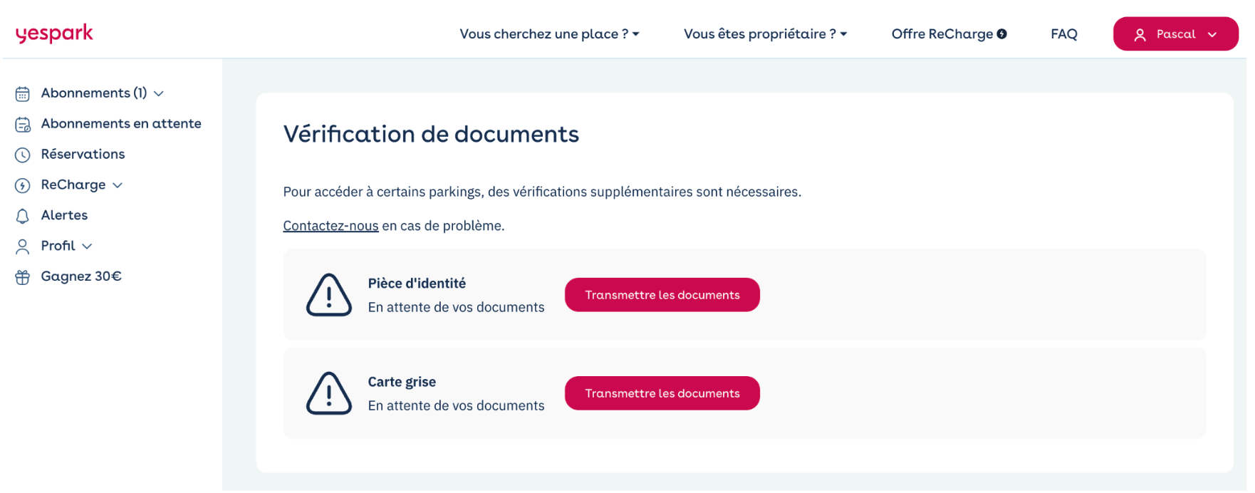Open Alertes in the sidebar
Viewport: 1255px width, 493px height.
pyautogui.click(x=64, y=215)
